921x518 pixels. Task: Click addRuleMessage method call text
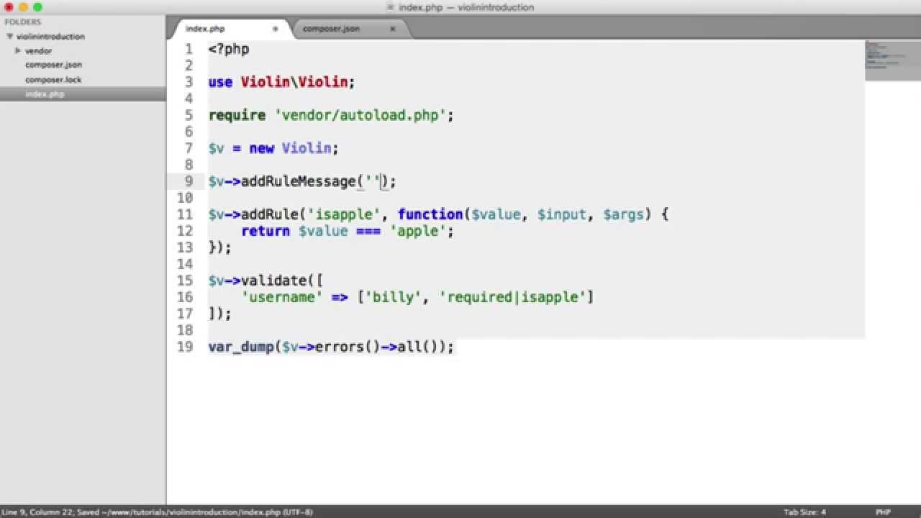pos(299,181)
